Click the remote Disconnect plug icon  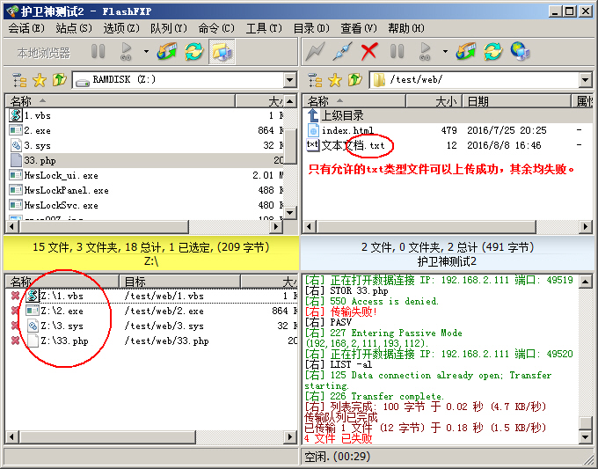(342, 52)
